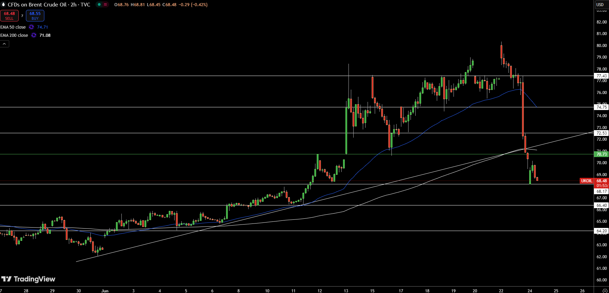
Task: Select the 72.53 horizontal line price label
Action: pos(601,133)
